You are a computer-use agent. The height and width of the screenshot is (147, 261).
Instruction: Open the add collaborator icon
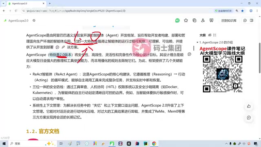click(x=203, y=20)
